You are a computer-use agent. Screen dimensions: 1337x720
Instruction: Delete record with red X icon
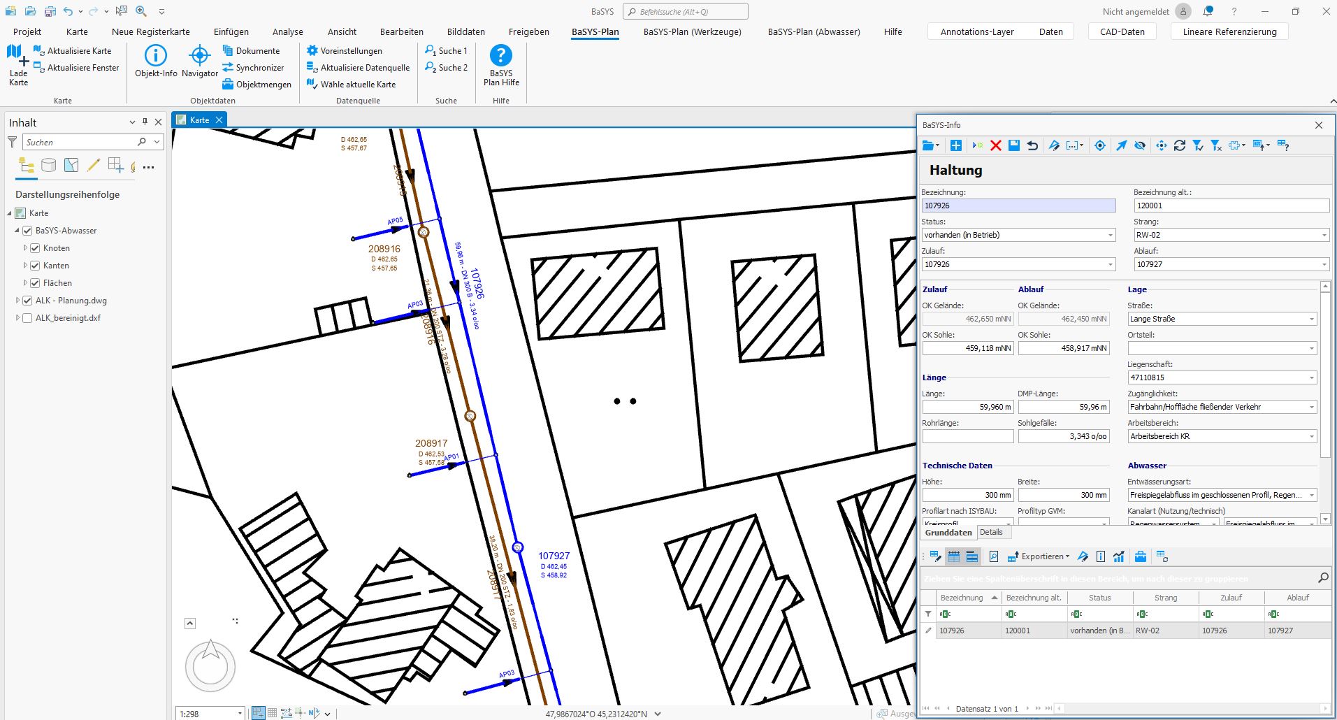(x=996, y=145)
